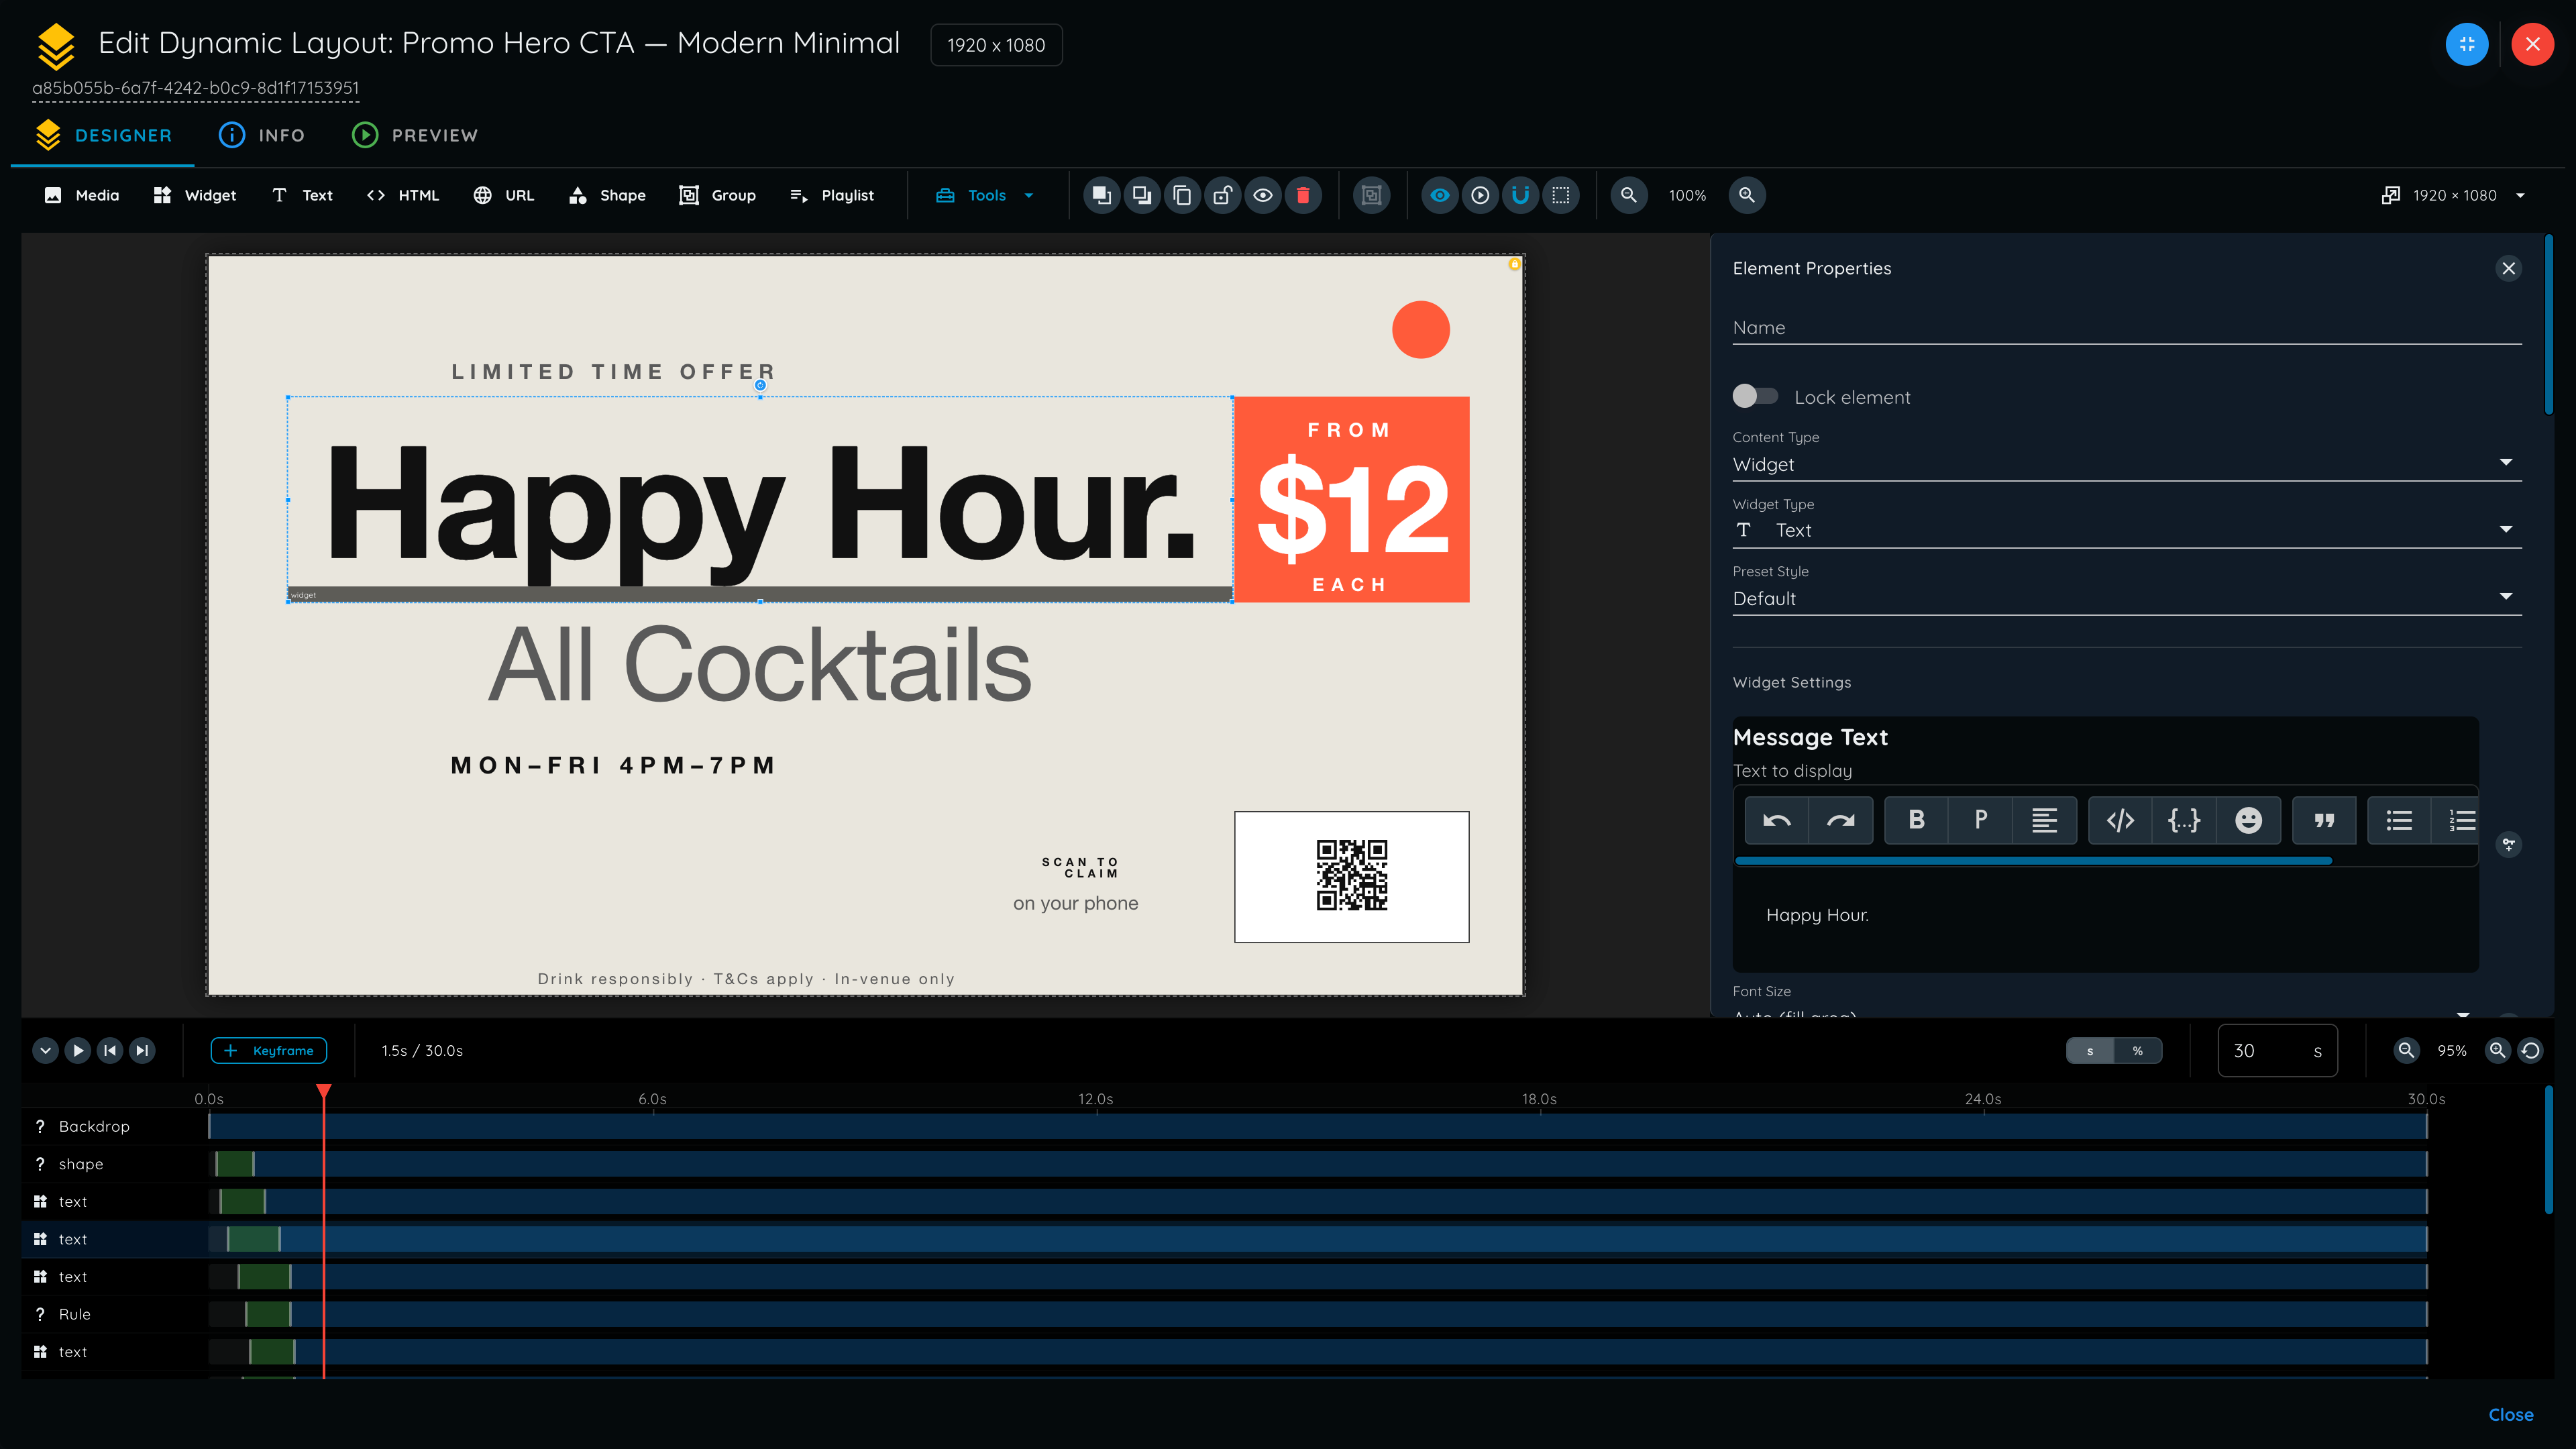Click the unlock padlock icon

[1222, 195]
